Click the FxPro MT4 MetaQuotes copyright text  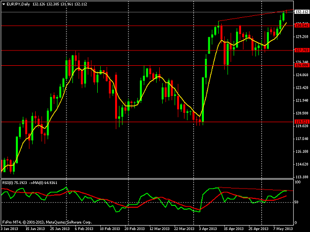coord(47,222)
